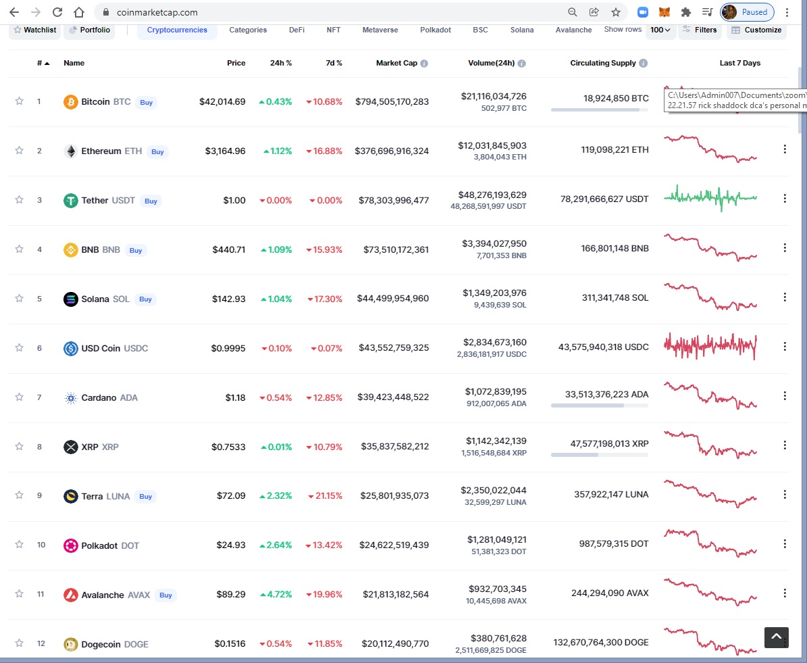This screenshot has width=807, height=663.
Task: Star Solana to add to watchlist
Action: tap(19, 298)
